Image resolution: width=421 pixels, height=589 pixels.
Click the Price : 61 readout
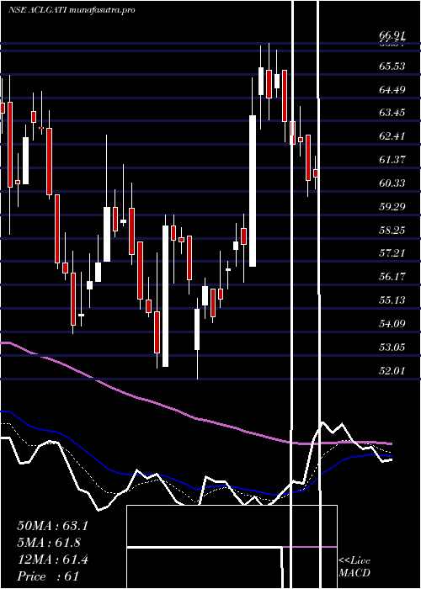click(48, 576)
